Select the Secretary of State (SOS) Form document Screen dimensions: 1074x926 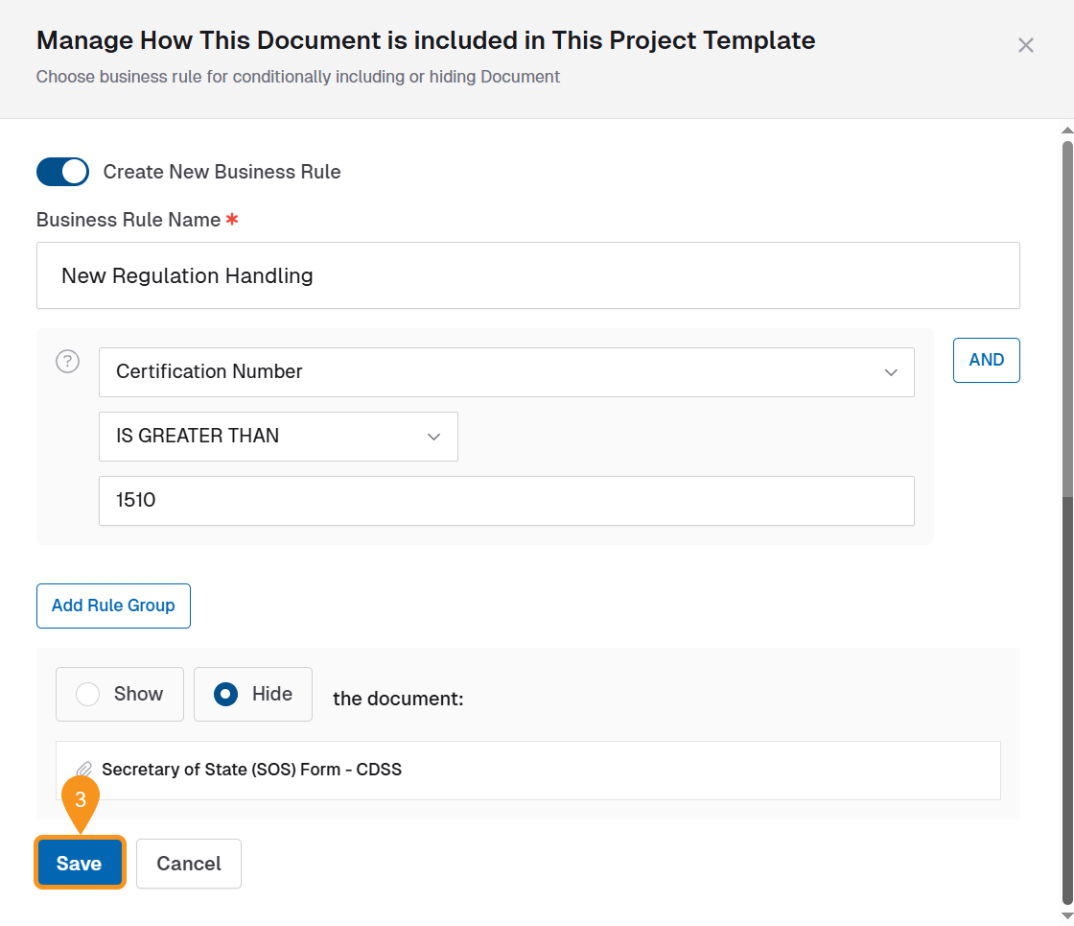(251, 770)
